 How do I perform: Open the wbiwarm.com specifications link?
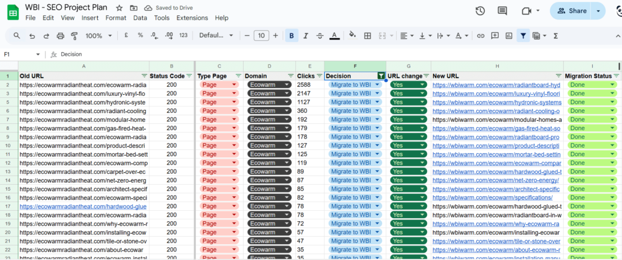492,197
